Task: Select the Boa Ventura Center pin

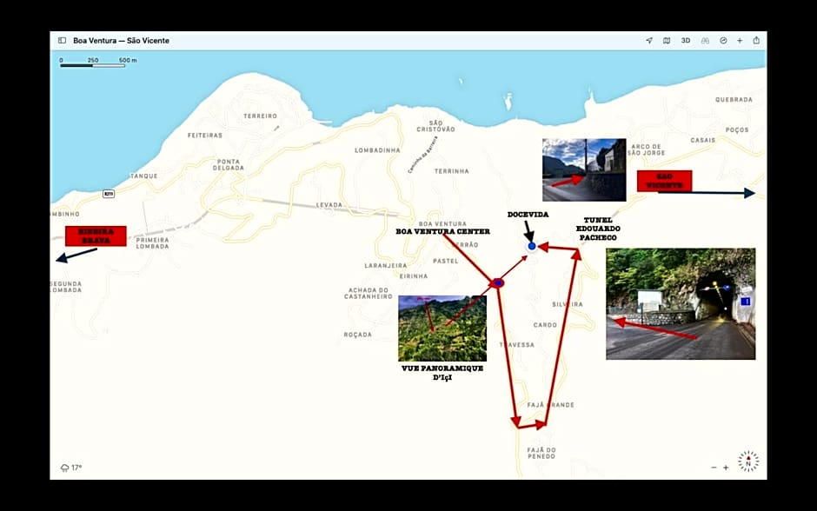Action: pyautogui.click(x=498, y=282)
